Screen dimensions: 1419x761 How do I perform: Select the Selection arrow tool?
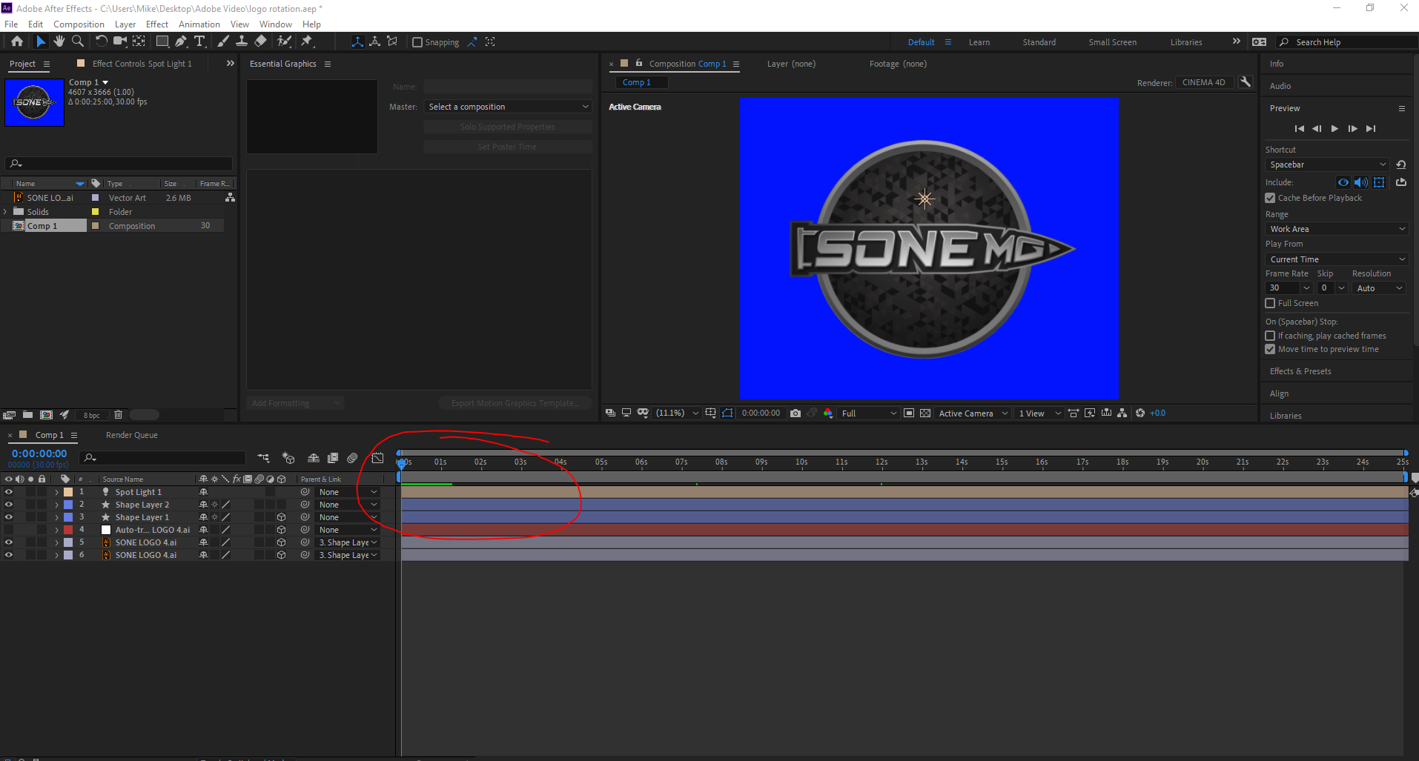pos(41,41)
